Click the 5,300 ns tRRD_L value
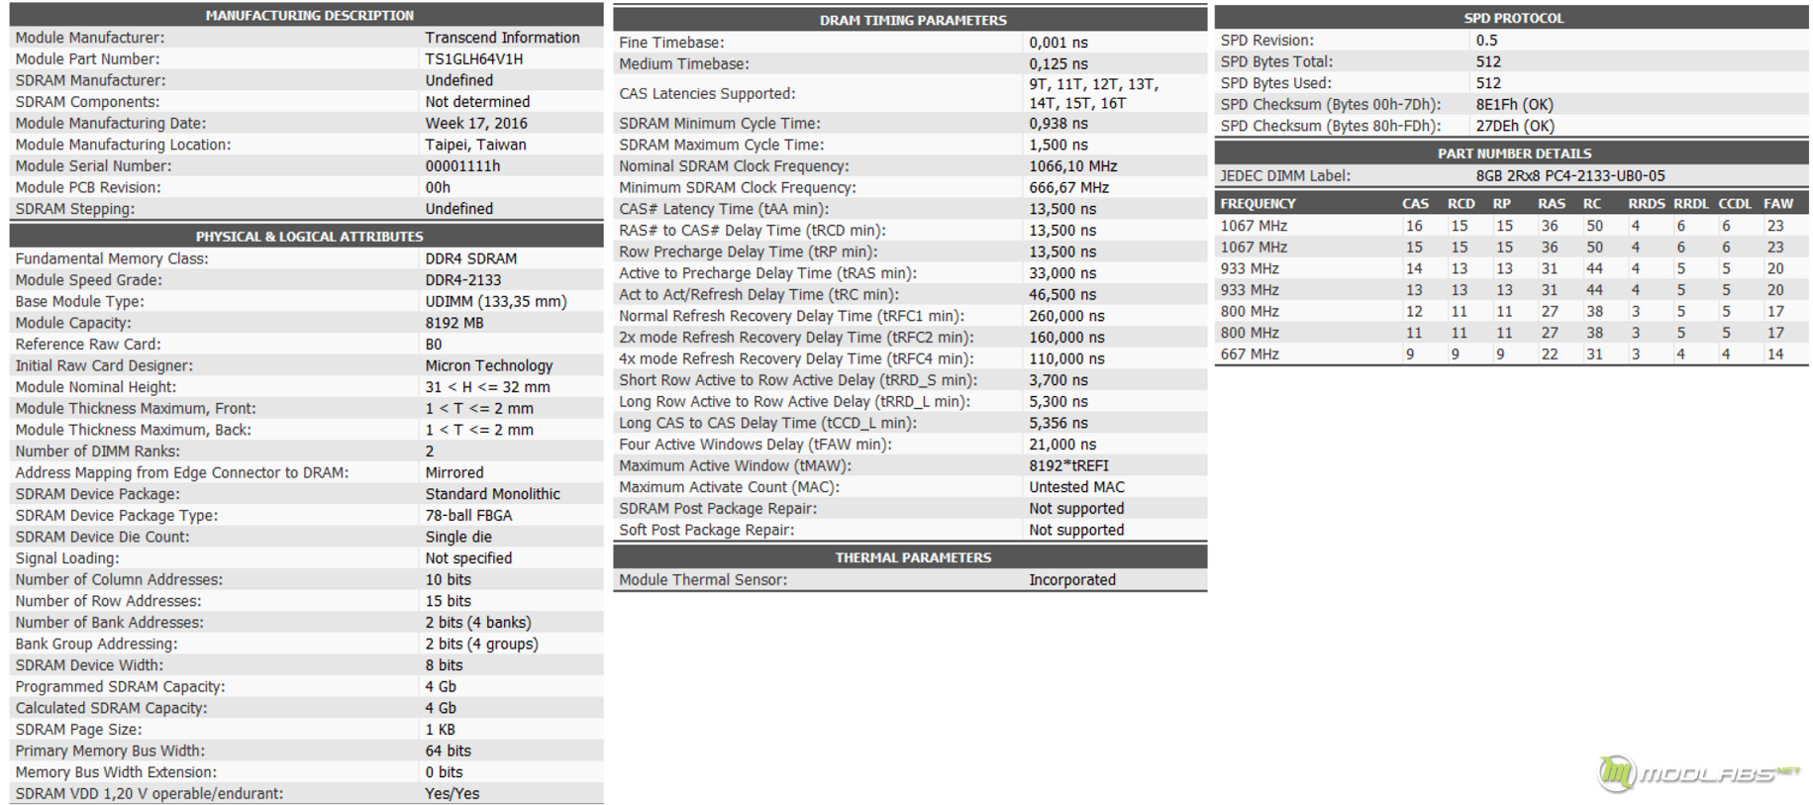 1058,402
